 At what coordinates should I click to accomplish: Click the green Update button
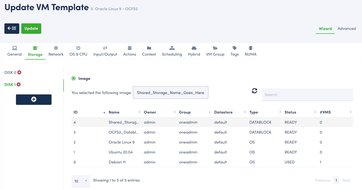coord(31,29)
